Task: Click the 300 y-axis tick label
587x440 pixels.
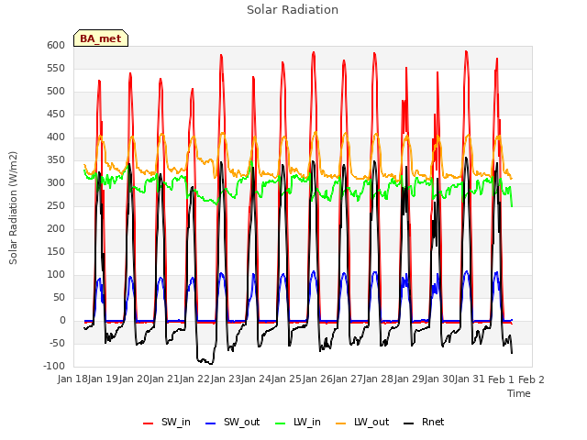Action: [x=56, y=183]
